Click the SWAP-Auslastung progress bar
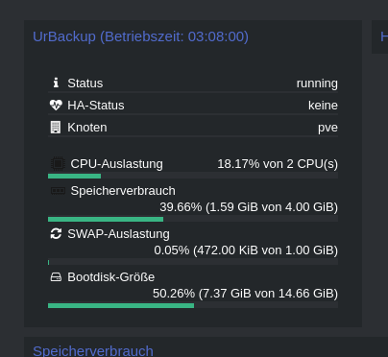 [193, 262]
